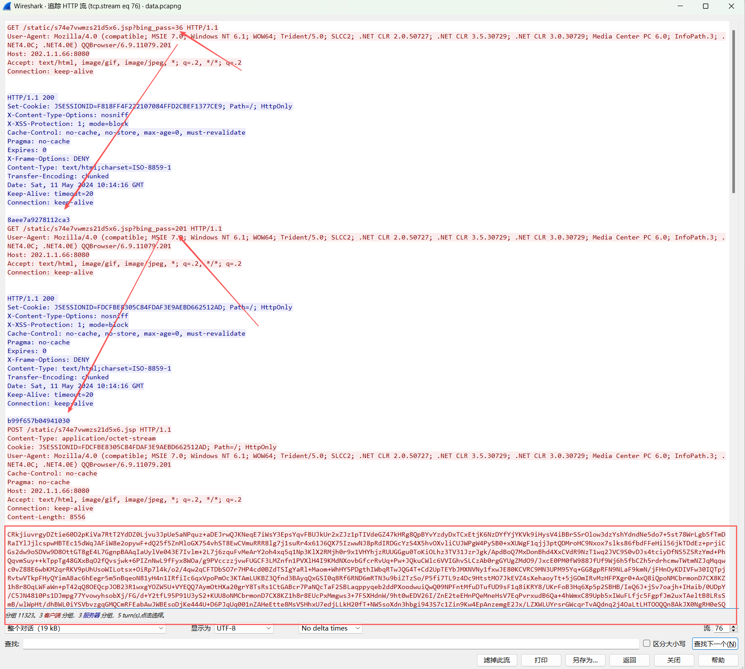Click the POST body line starting RaIYlJjlcspwHBTEc15
Image resolution: width=745 pixels, height=669 pixels.
click(x=366, y=543)
